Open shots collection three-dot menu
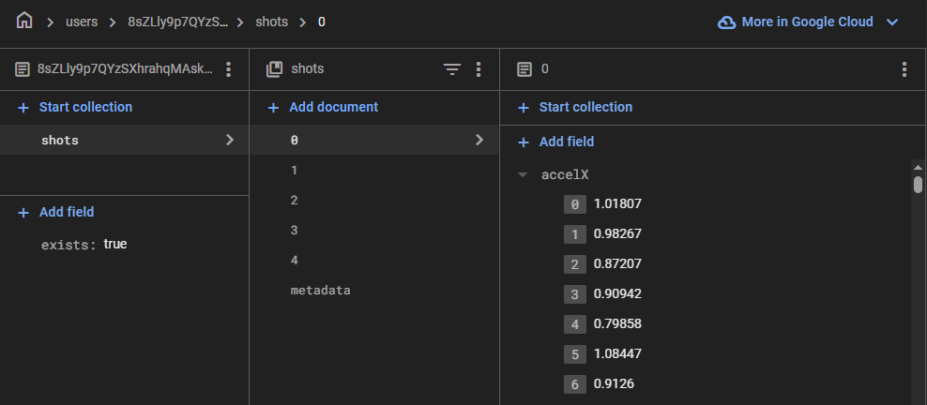Image resolution: width=927 pixels, height=405 pixels. (x=479, y=69)
